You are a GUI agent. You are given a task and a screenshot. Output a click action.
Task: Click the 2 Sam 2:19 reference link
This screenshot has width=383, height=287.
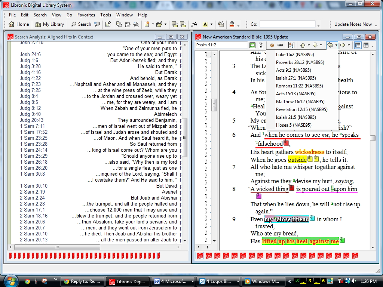pyautogui.click(x=32, y=192)
